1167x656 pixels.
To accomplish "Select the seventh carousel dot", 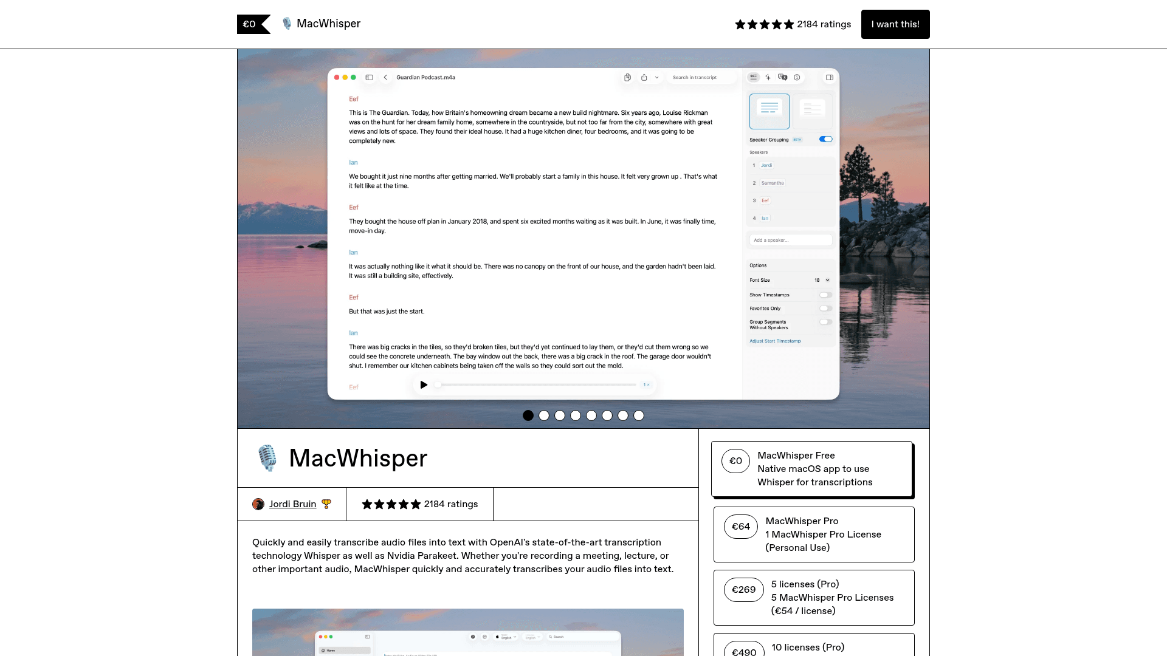I will coord(623,415).
